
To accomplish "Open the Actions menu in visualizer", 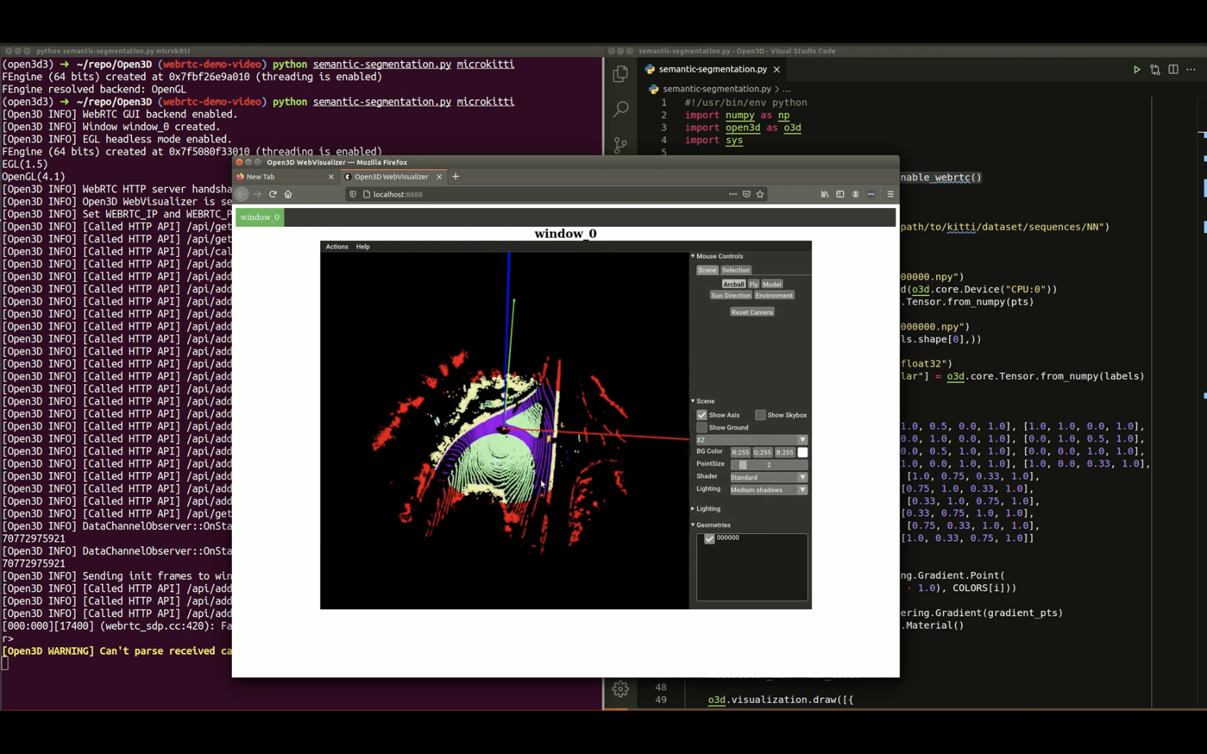I will click(337, 246).
